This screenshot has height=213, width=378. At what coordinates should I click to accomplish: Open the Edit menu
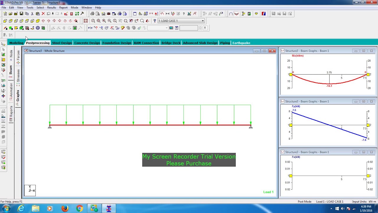[x=12, y=7]
